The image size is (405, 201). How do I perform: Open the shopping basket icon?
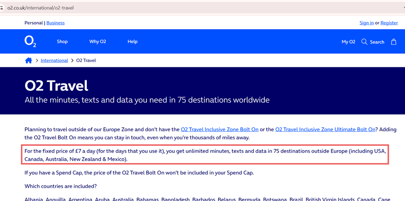(x=393, y=42)
